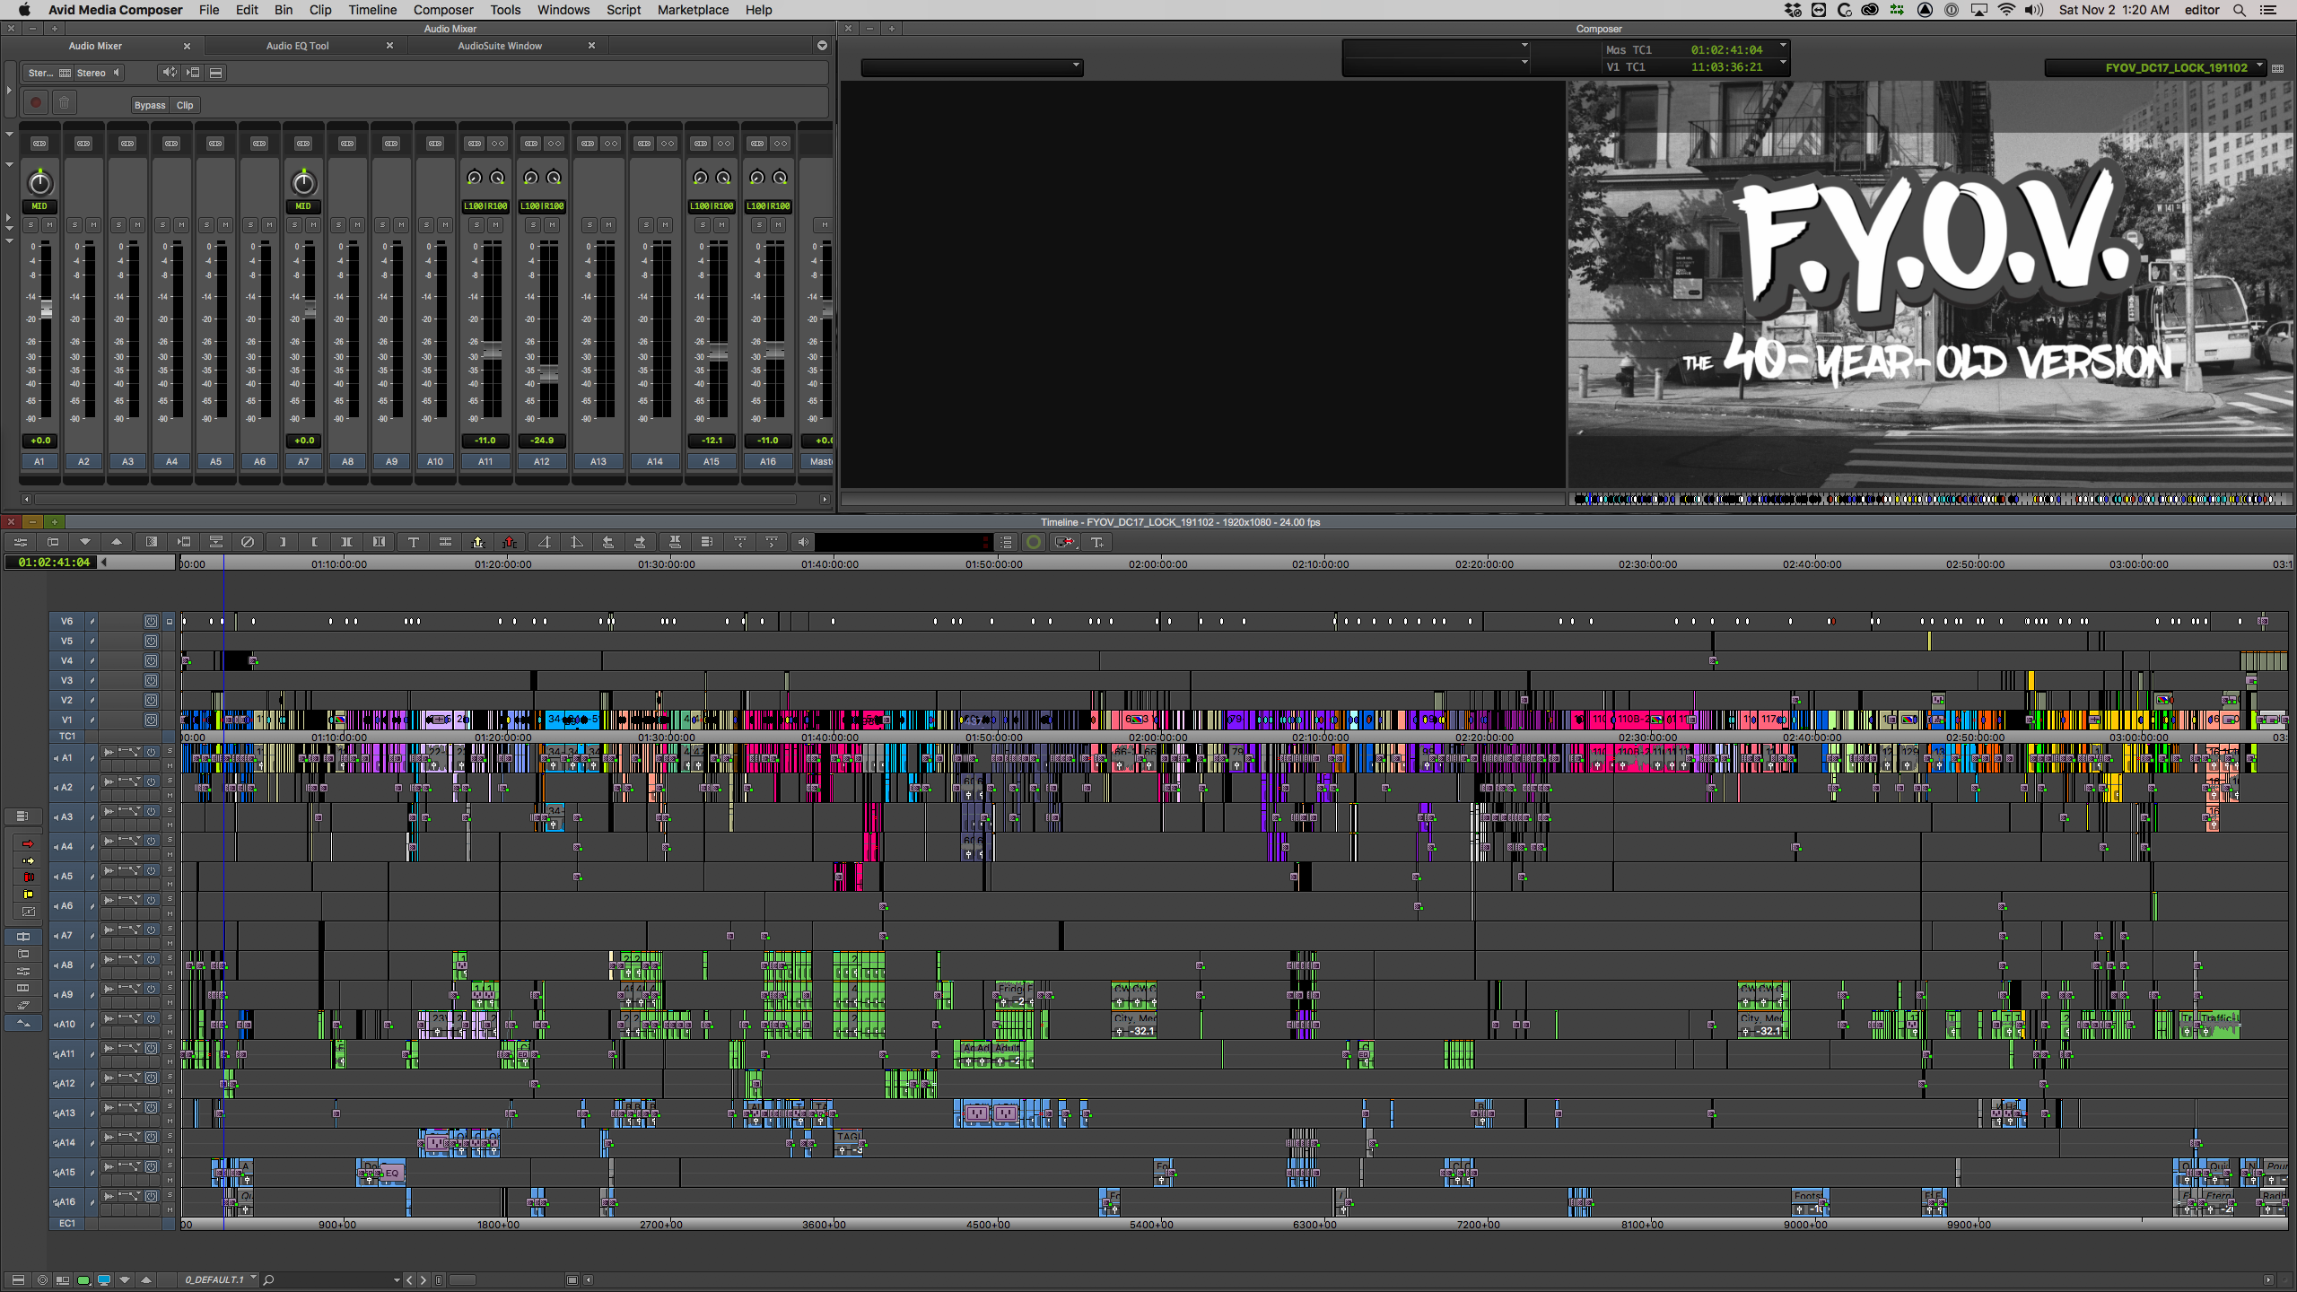Switch to the Audio EQ Tool tab

[297, 46]
